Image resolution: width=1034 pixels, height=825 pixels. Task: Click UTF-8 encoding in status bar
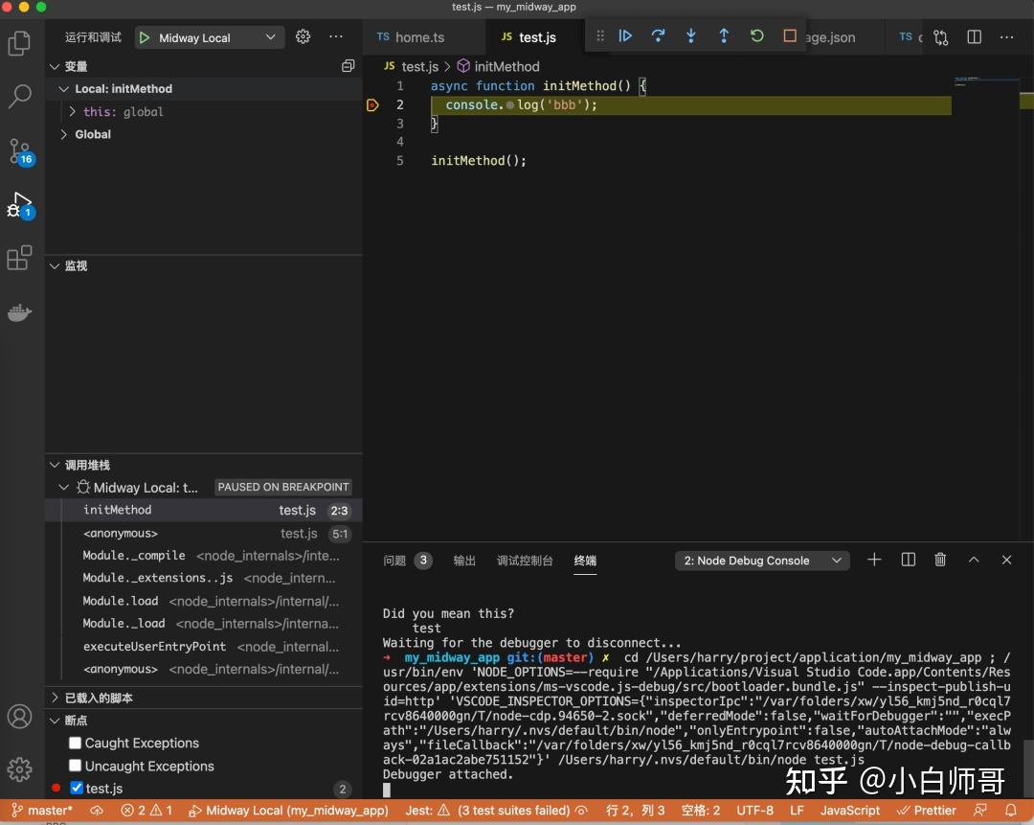754,811
